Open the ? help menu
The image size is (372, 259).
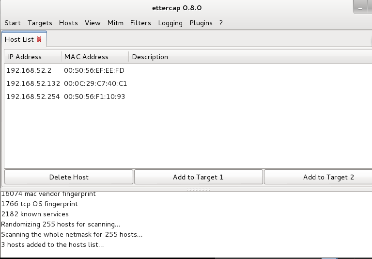[221, 23]
